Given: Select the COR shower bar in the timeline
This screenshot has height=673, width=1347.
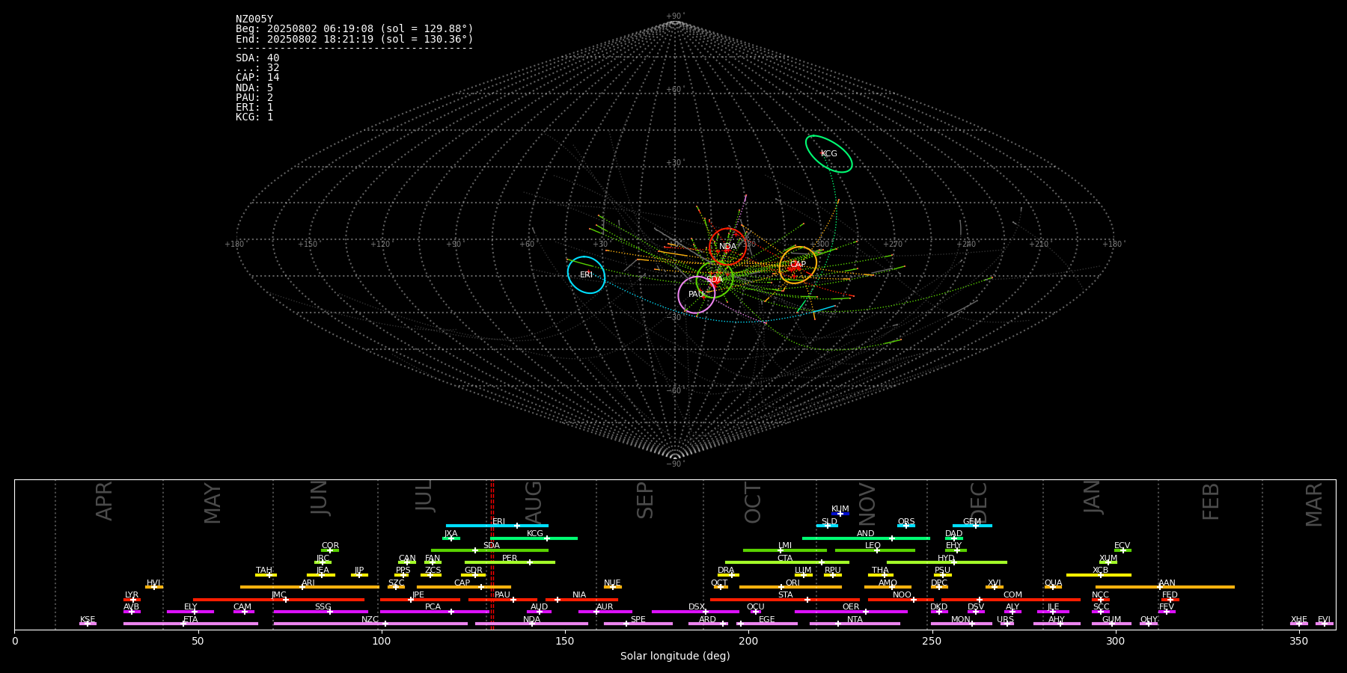Looking at the screenshot, I should click(x=330, y=550).
